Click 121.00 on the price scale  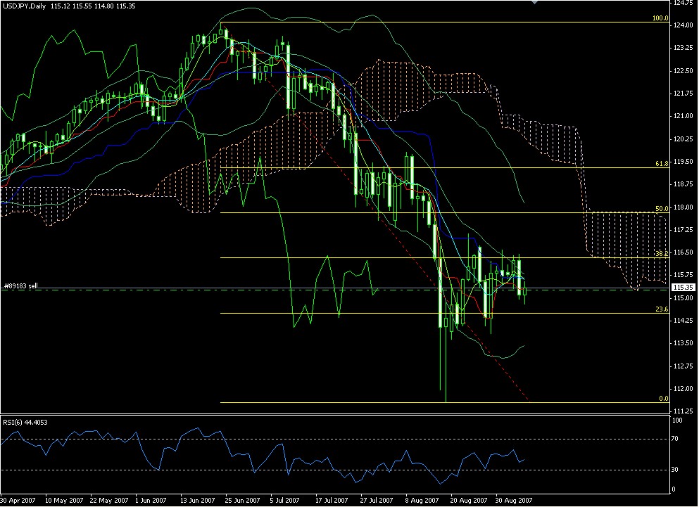tap(683, 116)
